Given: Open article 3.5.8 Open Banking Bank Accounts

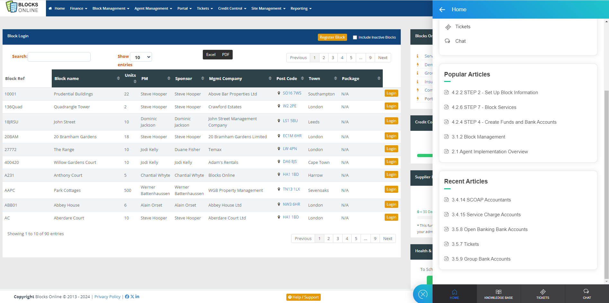Looking at the screenshot, I should click(489, 229).
